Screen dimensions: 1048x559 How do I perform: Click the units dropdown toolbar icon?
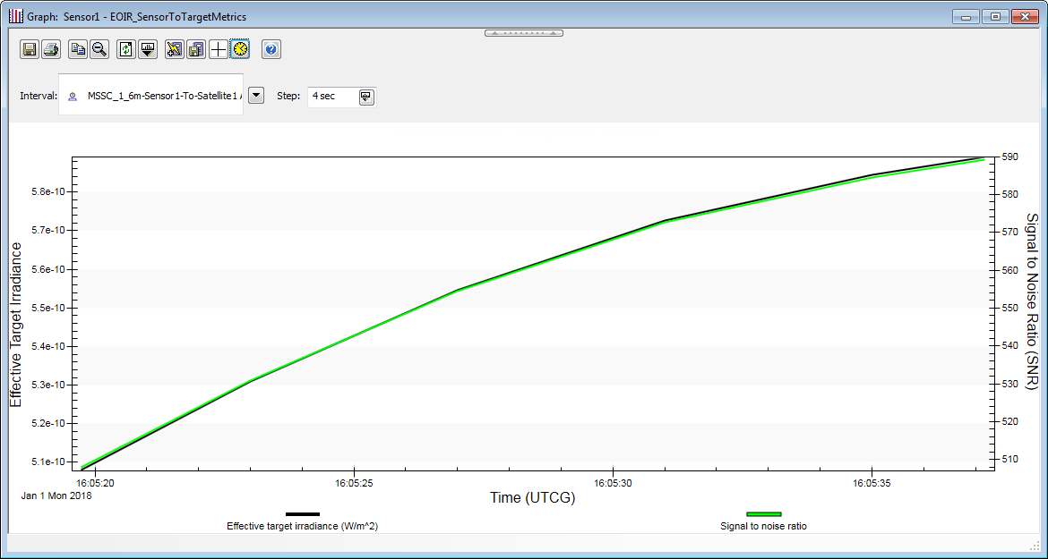click(148, 49)
